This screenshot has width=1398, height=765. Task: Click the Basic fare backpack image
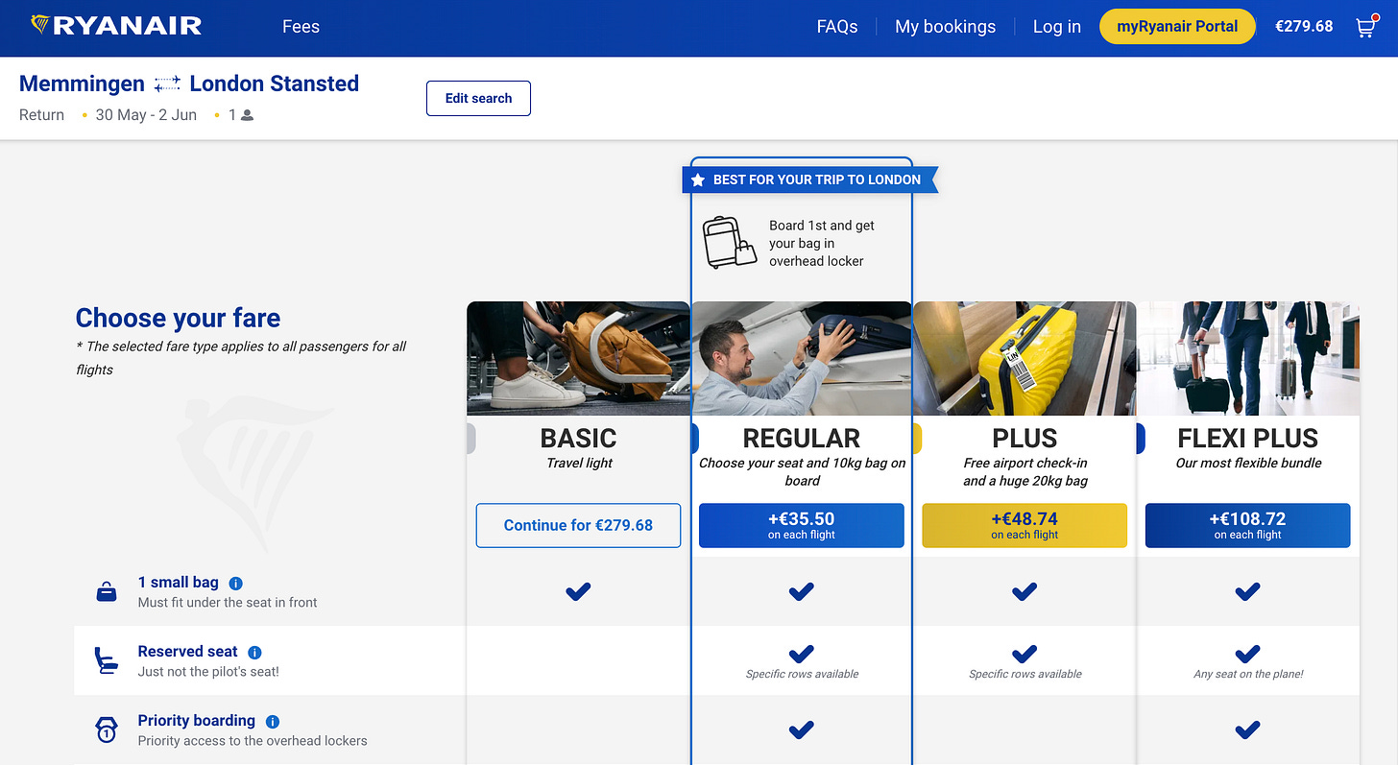tap(578, 358)
